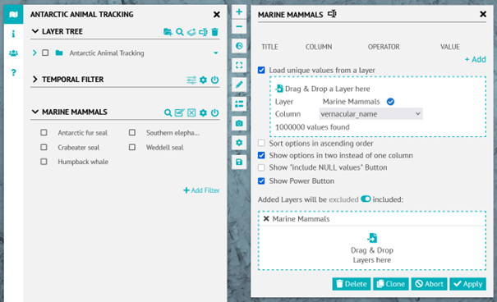Click add layer icon in Layer Tree
The image size is (497, 302).
tap(191, 32)
